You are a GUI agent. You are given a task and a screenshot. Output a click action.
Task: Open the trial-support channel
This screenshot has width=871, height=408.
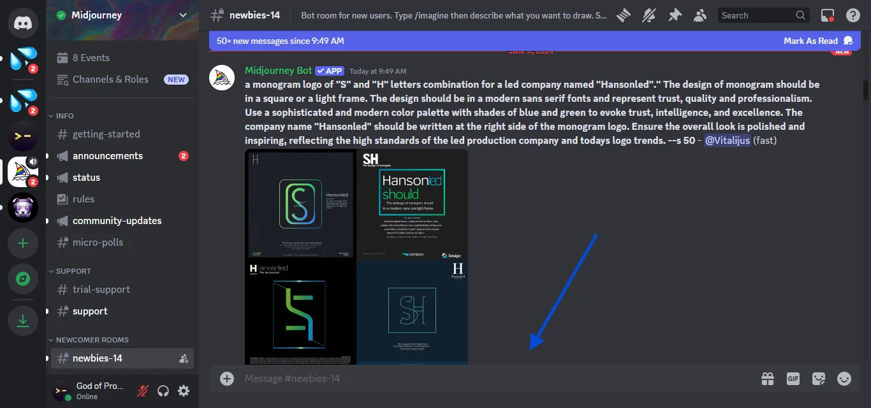102,289
